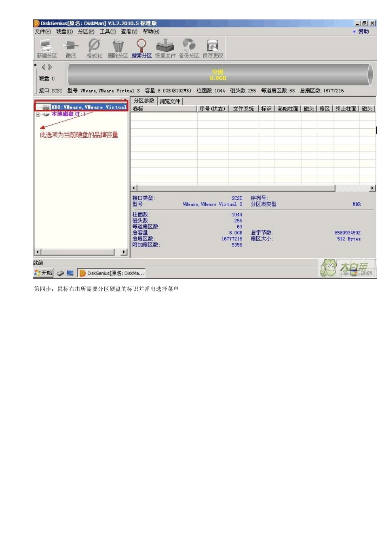Click the HD0 hard disk drive icon
The width and height of the screenshot is (384, 544).
pos(46,107)
